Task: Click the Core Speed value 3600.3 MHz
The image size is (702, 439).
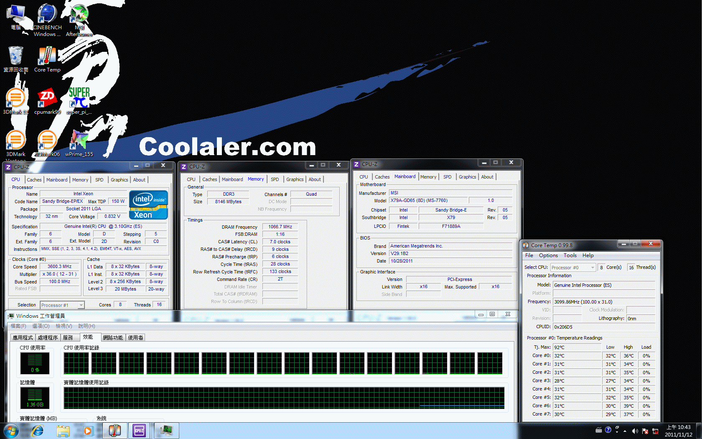Action: pos(59,267)
